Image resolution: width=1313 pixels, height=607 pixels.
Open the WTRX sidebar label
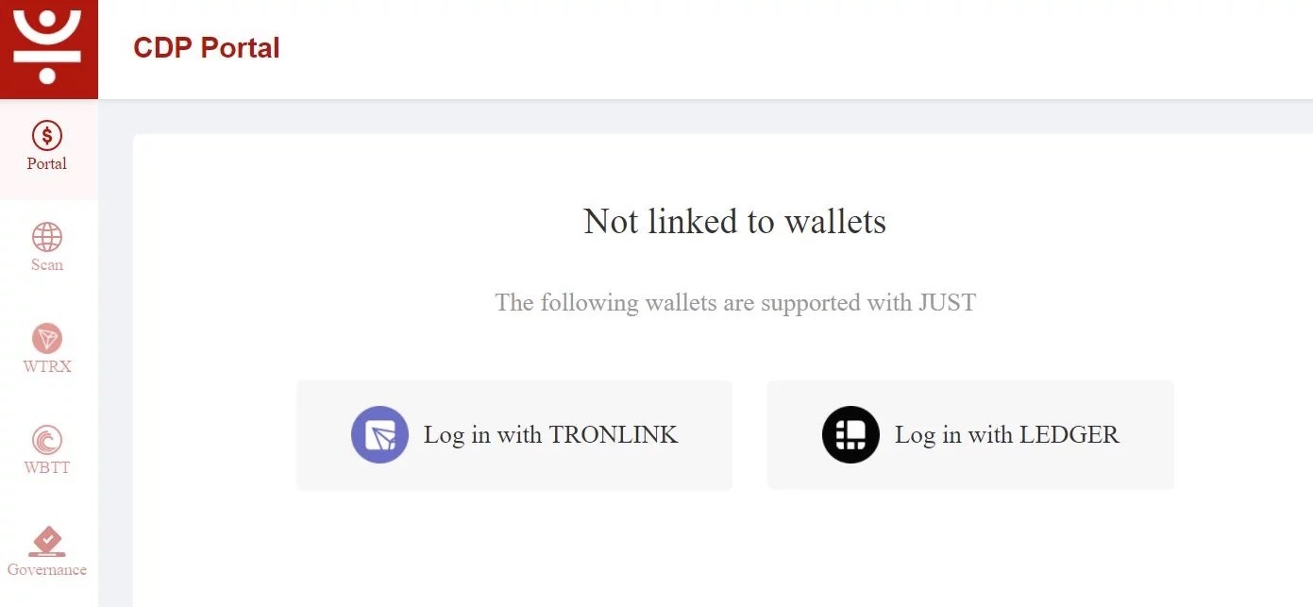click(x=47, y=366)
